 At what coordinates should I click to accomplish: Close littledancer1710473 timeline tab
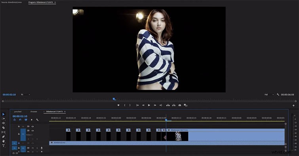tap(44, 112)
